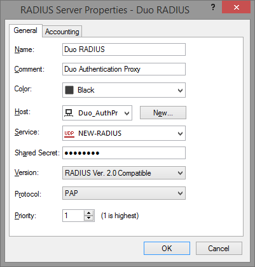Open the Host dropdown list

tap(127, 114)
